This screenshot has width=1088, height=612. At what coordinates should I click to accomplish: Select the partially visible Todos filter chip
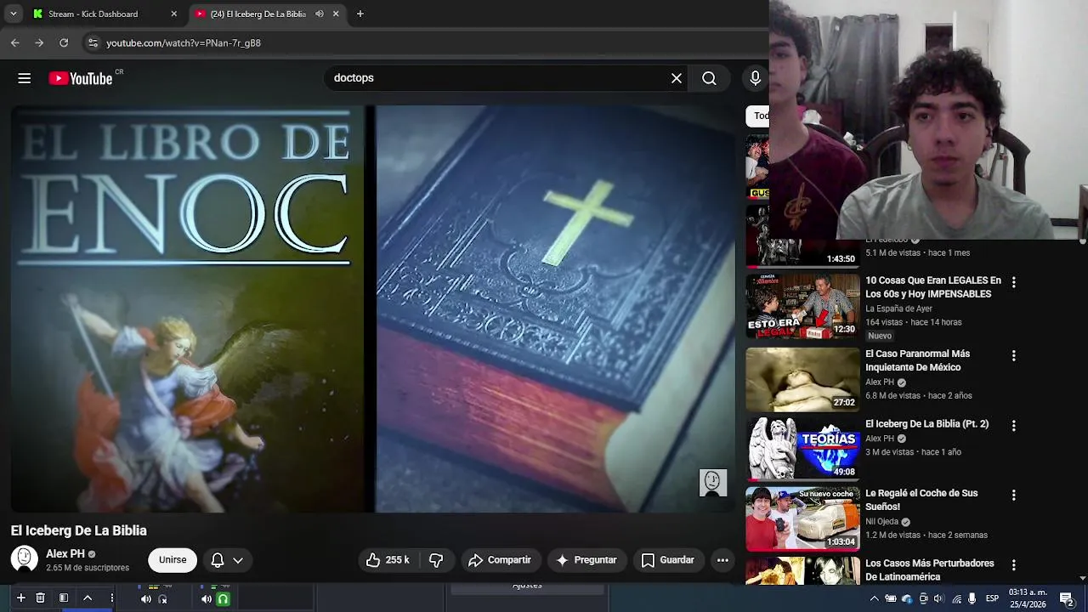[x=758, y=116]
